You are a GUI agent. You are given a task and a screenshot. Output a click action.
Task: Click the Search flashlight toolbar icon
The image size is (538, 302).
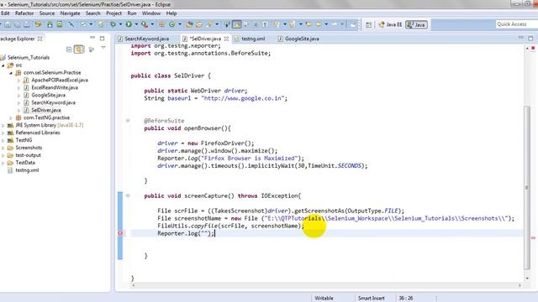pos(209,24)
